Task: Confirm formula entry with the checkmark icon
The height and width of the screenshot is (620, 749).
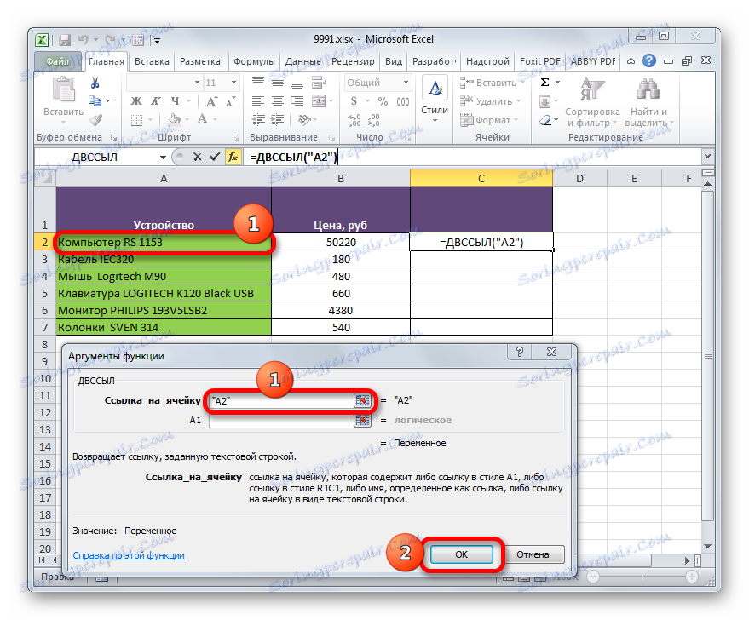Action: point(215,157)
